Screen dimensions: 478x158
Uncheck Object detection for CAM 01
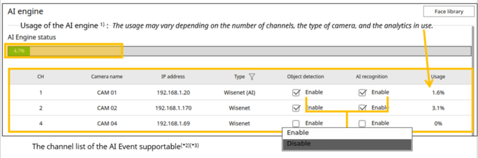click(296, 92)
